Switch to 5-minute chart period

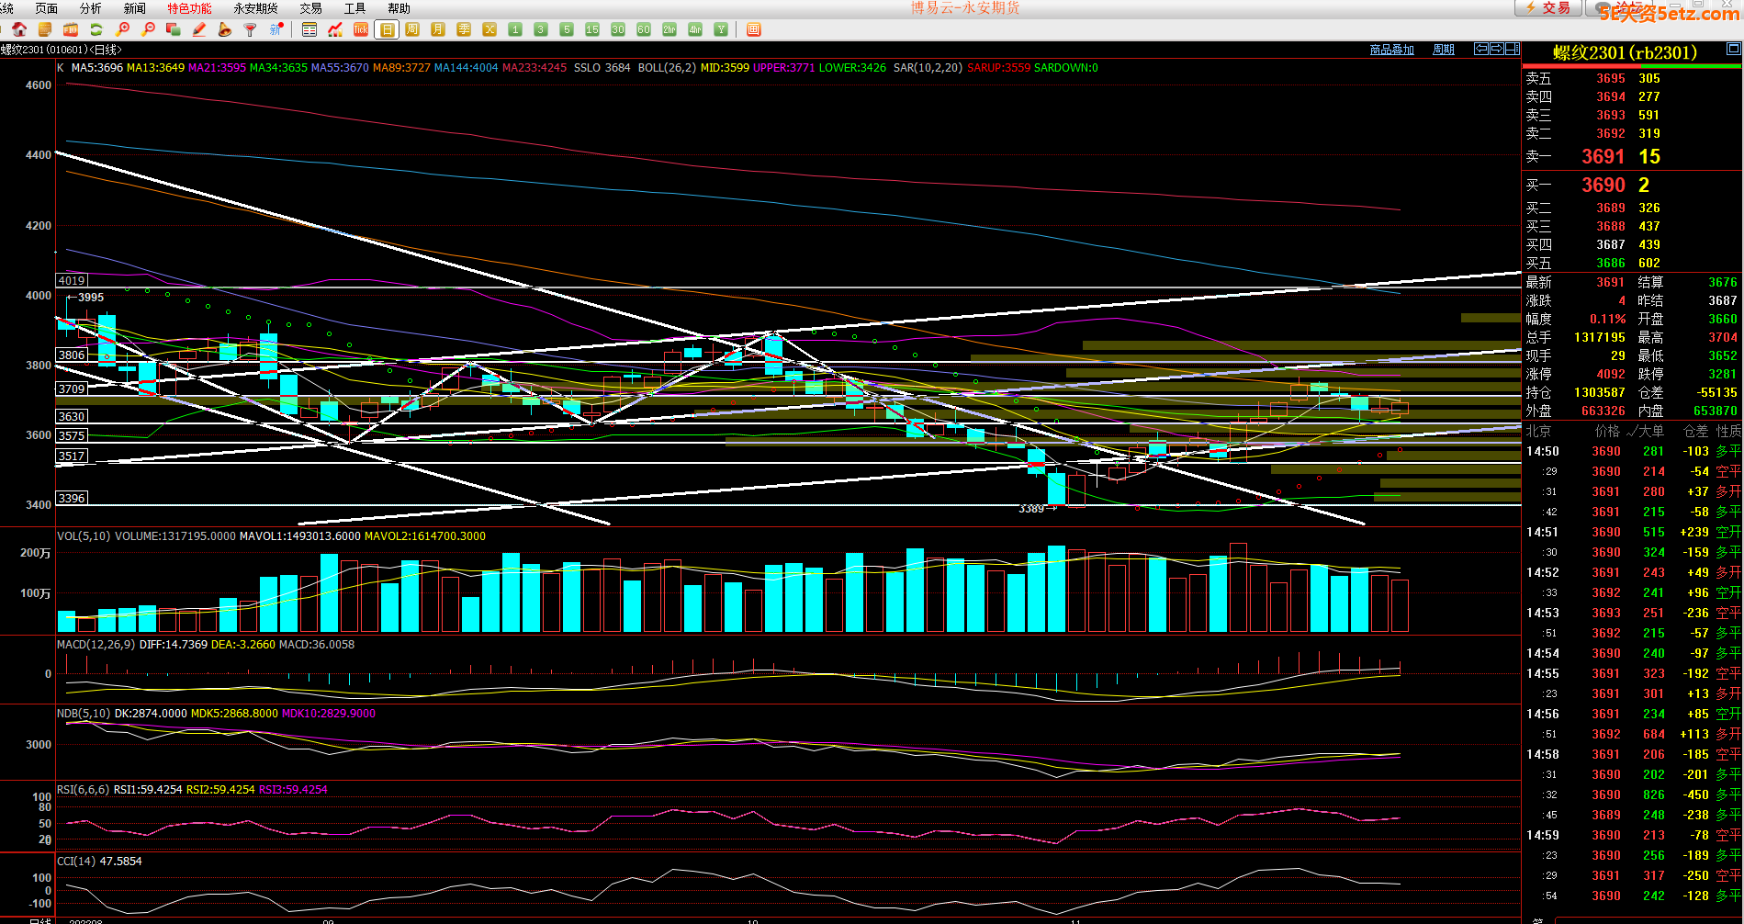coord(567,29)
